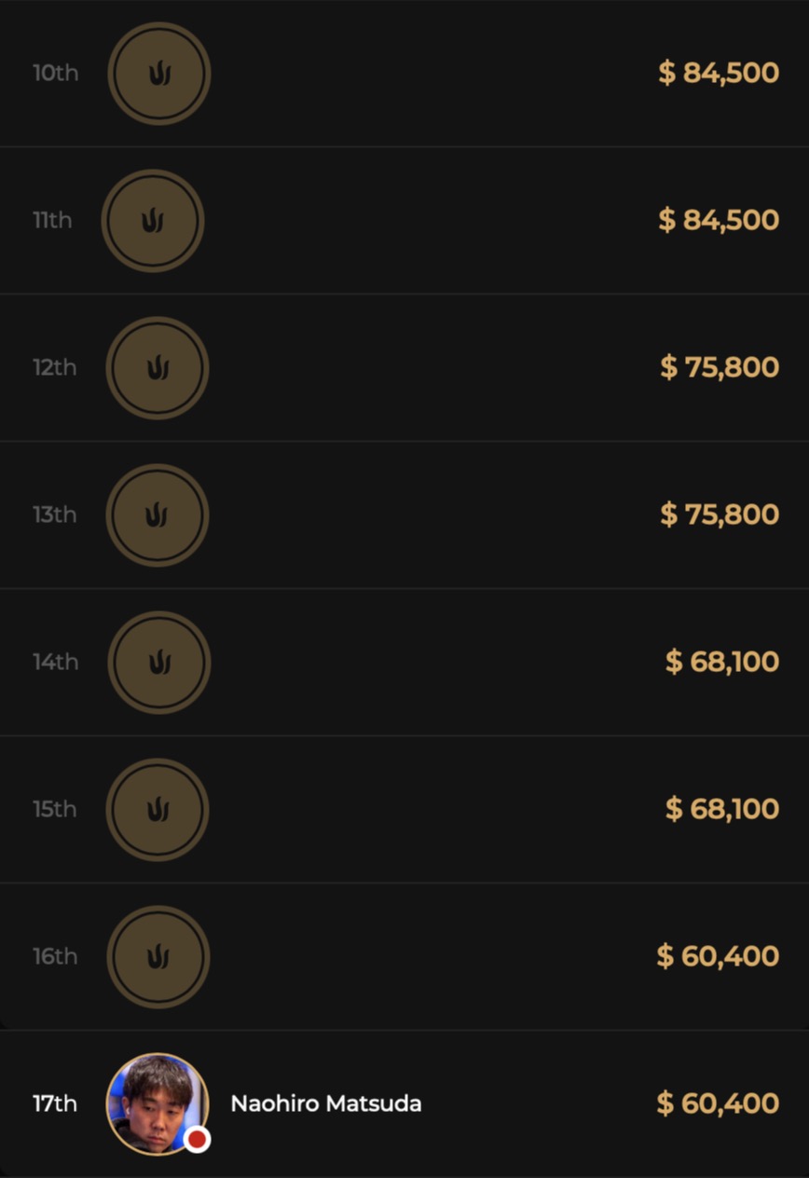809x1178 pixels.
Task: Click the 11th place placeholder avatar icon
Action: click(153, 221)
